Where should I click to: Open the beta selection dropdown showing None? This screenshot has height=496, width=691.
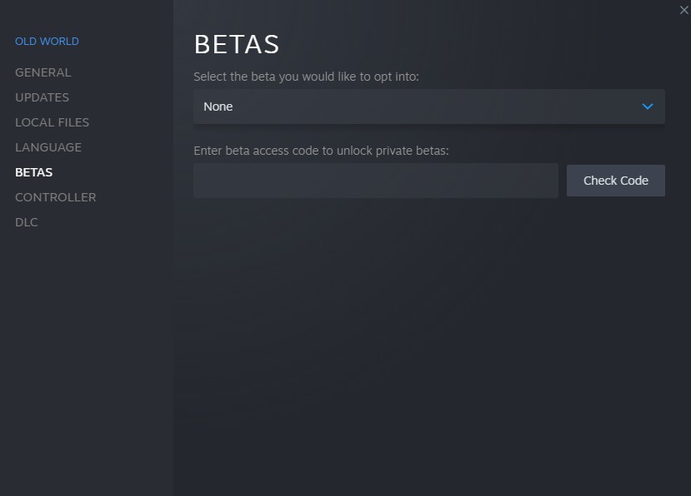coord(428,107)
